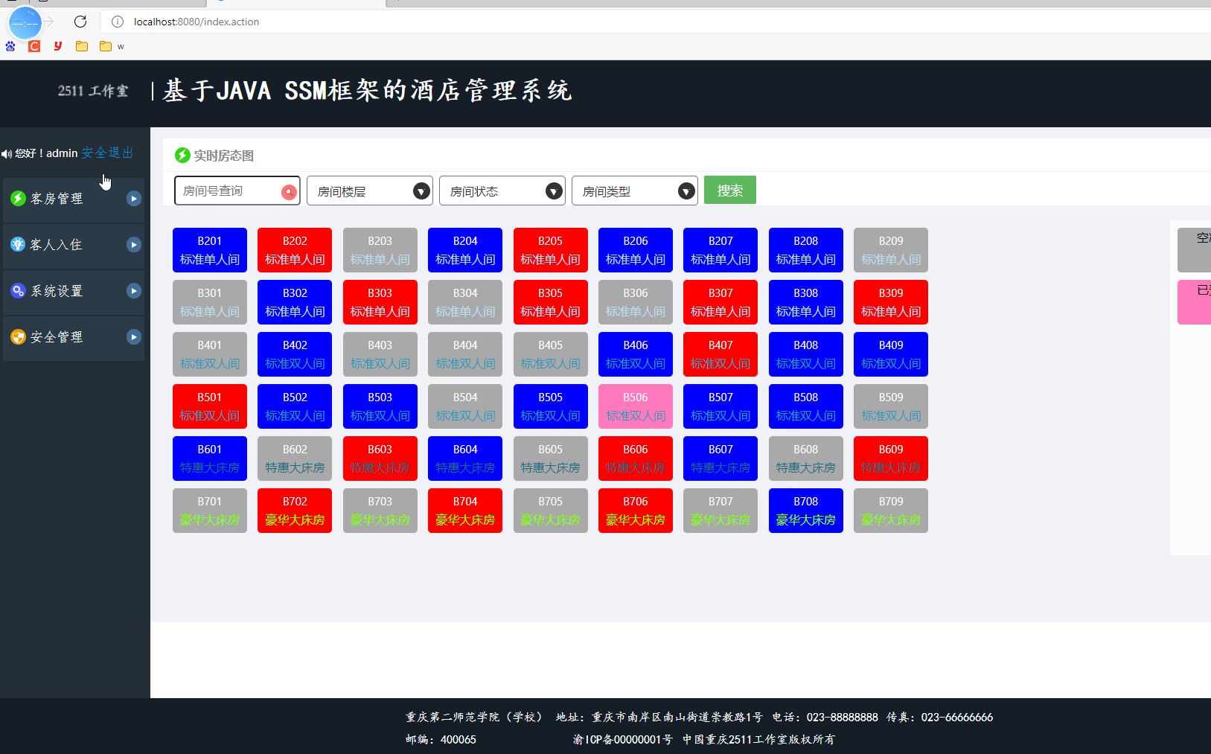
Task: Open 客房管理 sidebar menu
Action: [x=74, y=199]
